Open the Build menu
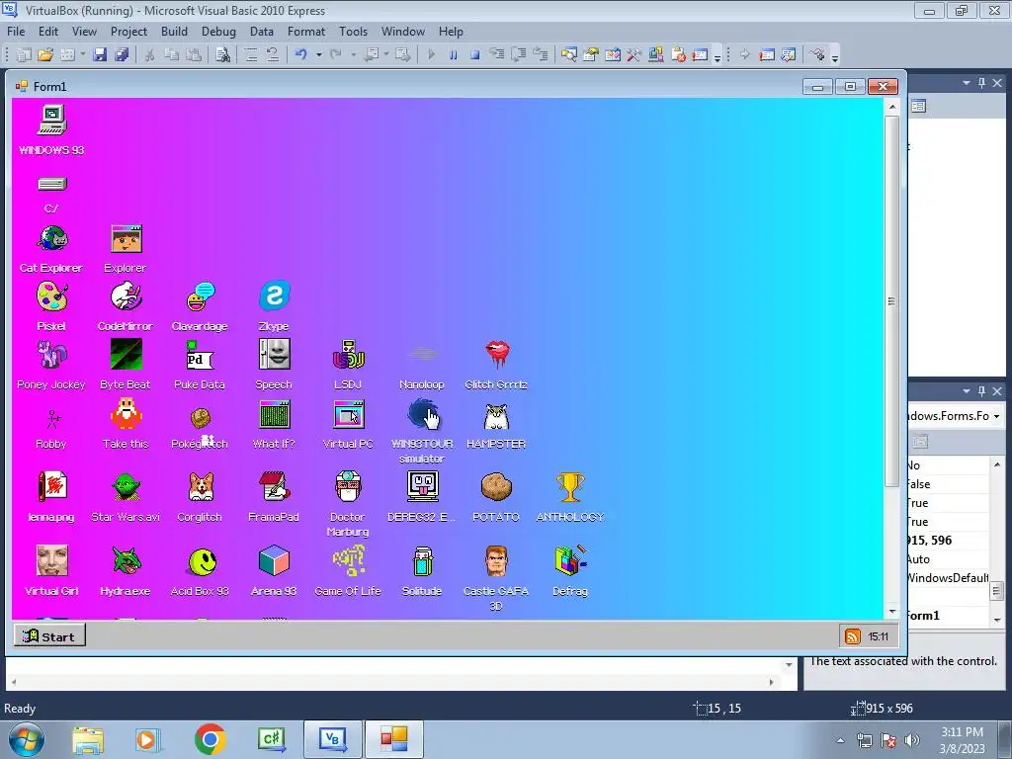The height and width of the screenshot is (759, 1012). [174, 32]
